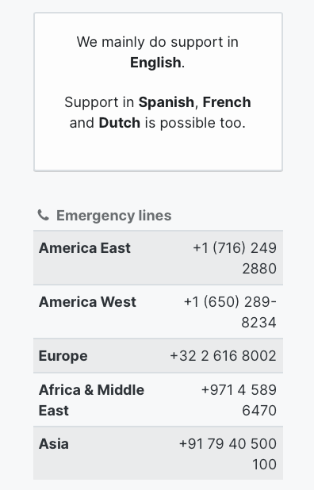Click the bold word English
This screenshot has height=490, width=314.
[x=155, y=63]
